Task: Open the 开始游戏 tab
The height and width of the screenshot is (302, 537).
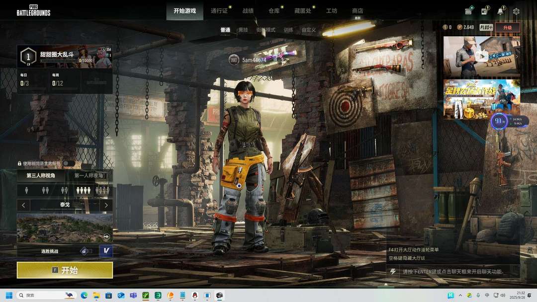Action: [184, 11]
